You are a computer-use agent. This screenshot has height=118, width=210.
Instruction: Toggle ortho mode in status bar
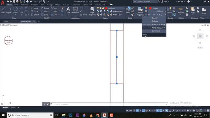click(143, 111)
